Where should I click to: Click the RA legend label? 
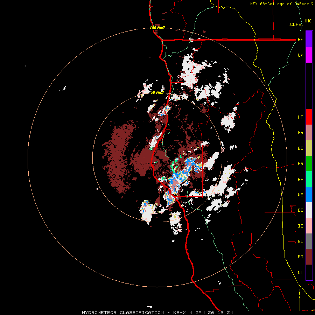point(300,180)
